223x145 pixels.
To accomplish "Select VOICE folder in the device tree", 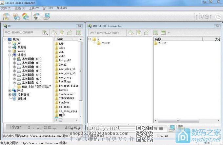I will tap(106, 43).
